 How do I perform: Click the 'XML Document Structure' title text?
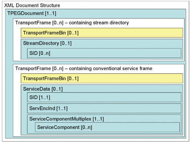tap(32, 6)
